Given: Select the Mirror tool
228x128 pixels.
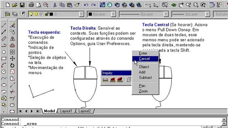Looking at the screenshot, I should (x=12, y=39).
